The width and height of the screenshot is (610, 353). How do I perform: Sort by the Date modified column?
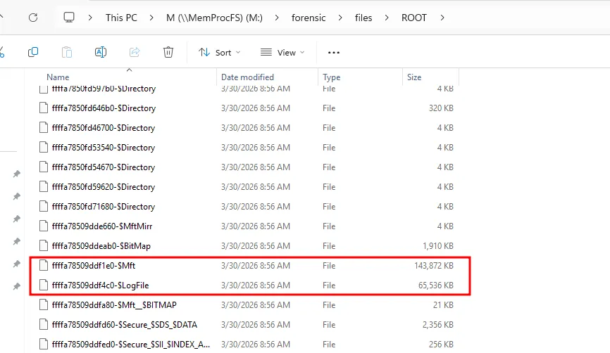click(247, 77)
